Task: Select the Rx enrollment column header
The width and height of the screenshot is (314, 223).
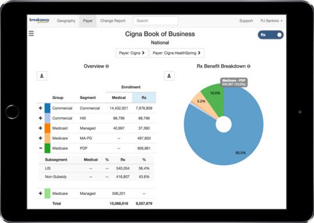Action: [x=144, y=98]
